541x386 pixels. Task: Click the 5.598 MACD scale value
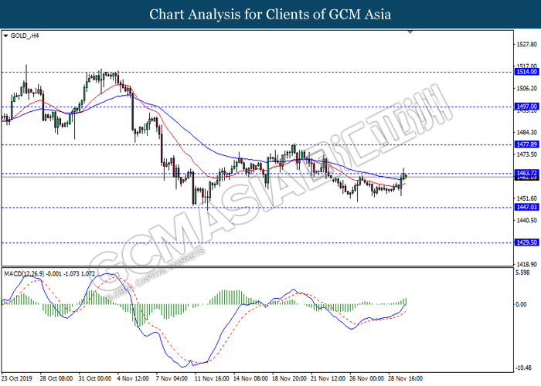coord(522,273)
